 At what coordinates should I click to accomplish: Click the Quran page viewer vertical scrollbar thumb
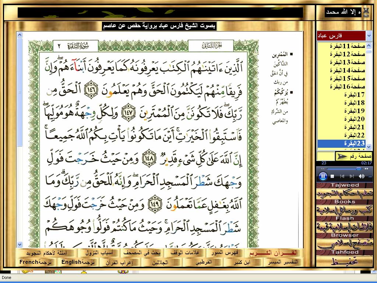pos(20,92)
